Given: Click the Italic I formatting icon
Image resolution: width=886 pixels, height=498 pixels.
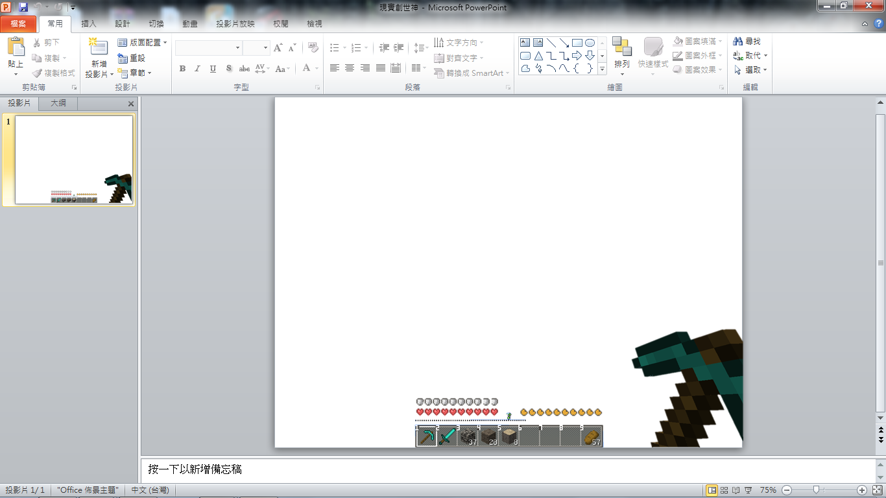Looking at the screenshot, I should coord(197,68).
